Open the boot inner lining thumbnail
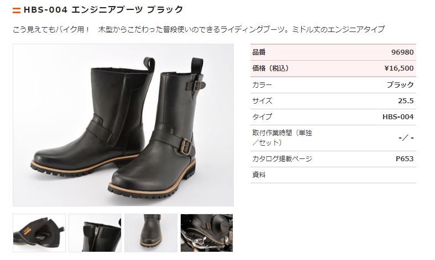Viewport: 435px width, 260px height. pyautogui.click(x=39, y=233)
